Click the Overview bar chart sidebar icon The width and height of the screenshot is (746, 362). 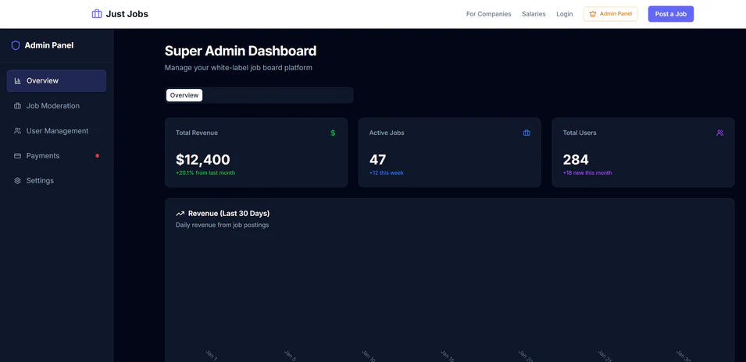click(x=18, y=81)
